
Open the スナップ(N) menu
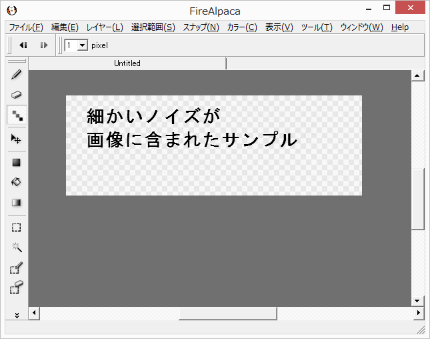click(201, 27)
